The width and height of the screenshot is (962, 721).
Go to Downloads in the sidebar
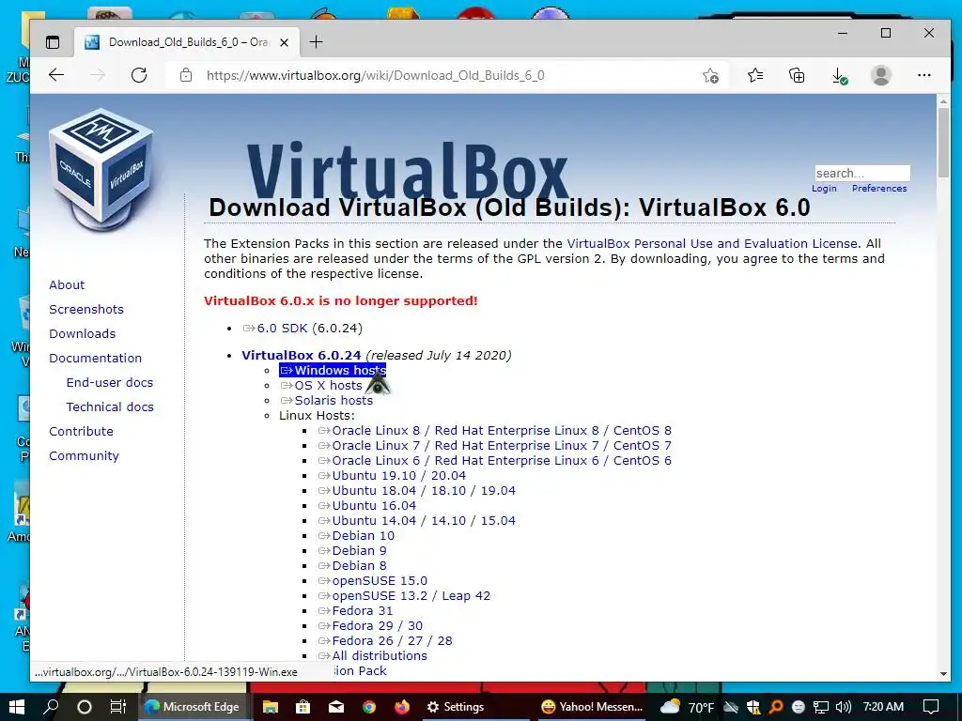(83, 333)
